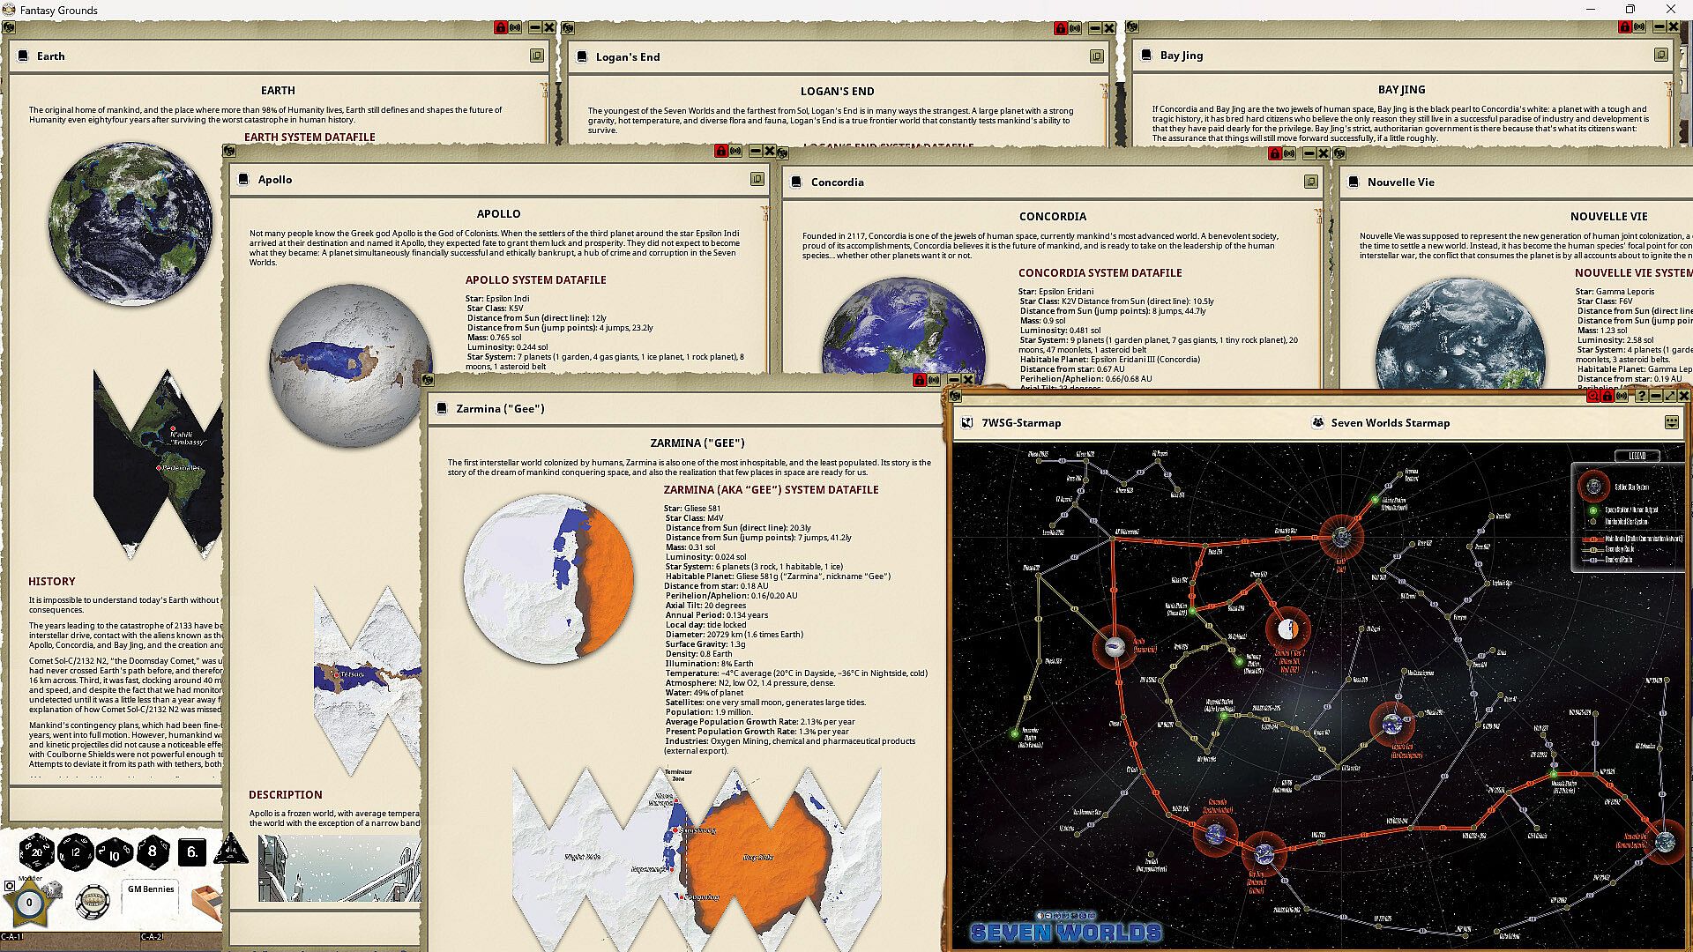The image size is (1693, 952).
Task: Click the red zoom icon on Starmap window
Action: pos(1592,396)
